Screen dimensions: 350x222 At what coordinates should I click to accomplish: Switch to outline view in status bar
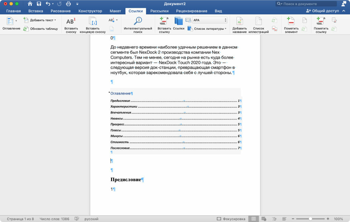pyautogui.click(x=274, y=219)
